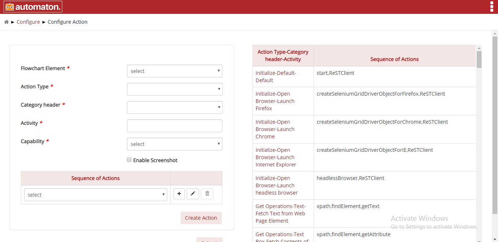Click the Activity text input field
Viewport: 498px width, 242px height.
pos(175,126)
